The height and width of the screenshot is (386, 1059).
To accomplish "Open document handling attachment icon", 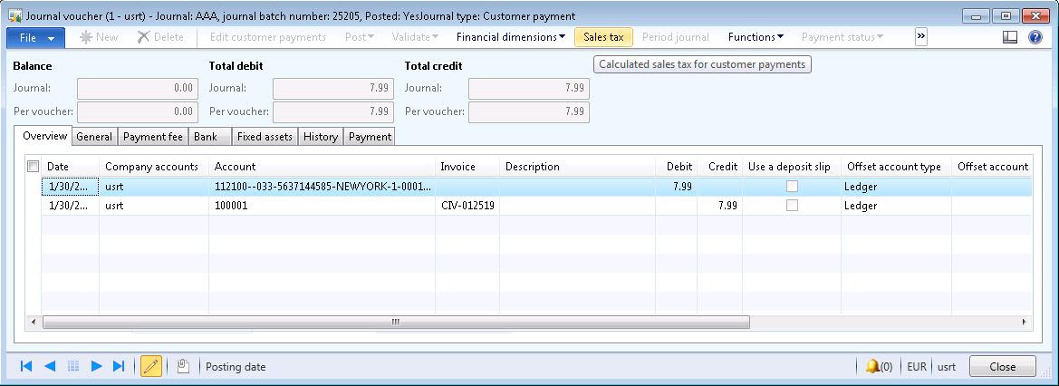I will click(x=182, y=366).
